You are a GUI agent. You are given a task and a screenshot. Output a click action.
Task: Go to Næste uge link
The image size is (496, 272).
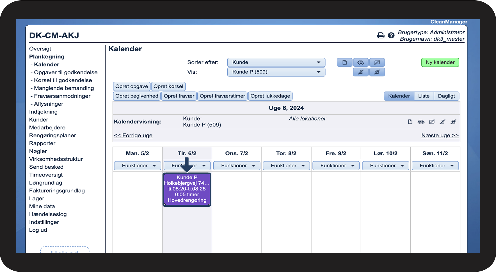tap(440, 136)
